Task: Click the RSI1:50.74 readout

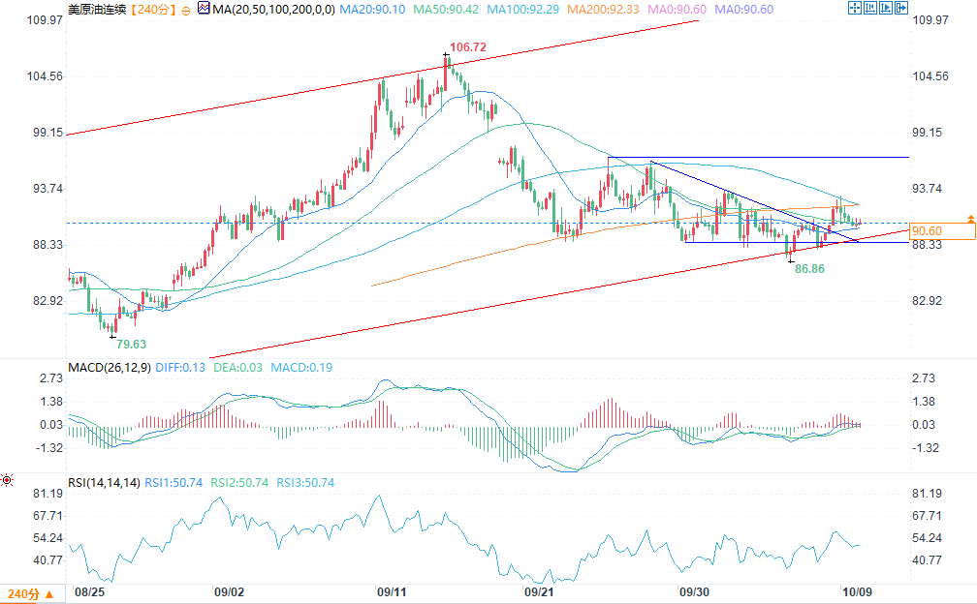Action: click(x=173, y=483)
